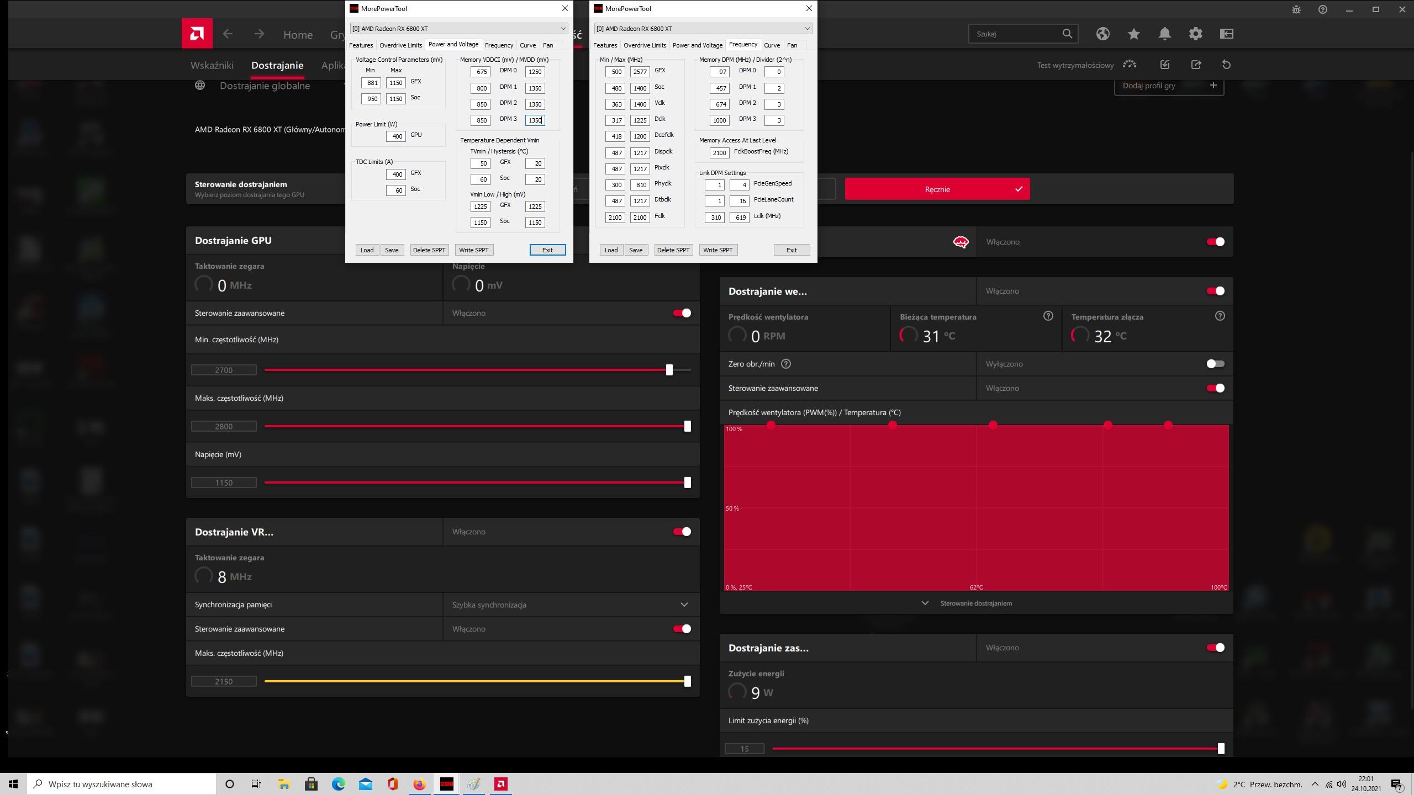The width and height of the screenshot is (1414, 795).
Task: Click Exit in left MorePowerTool
Action: tap(547, 250)
